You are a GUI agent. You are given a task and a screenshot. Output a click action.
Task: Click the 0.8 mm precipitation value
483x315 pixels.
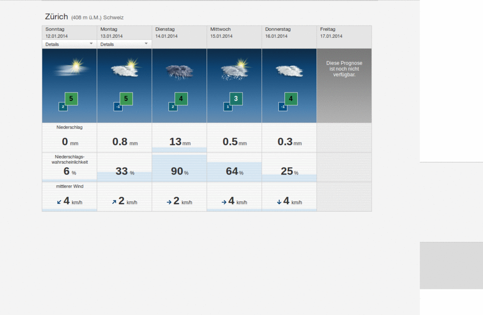125,141
